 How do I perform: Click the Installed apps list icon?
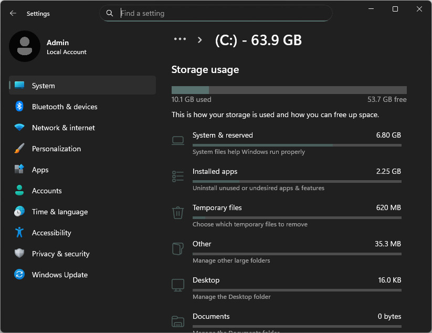coord(178,176)
